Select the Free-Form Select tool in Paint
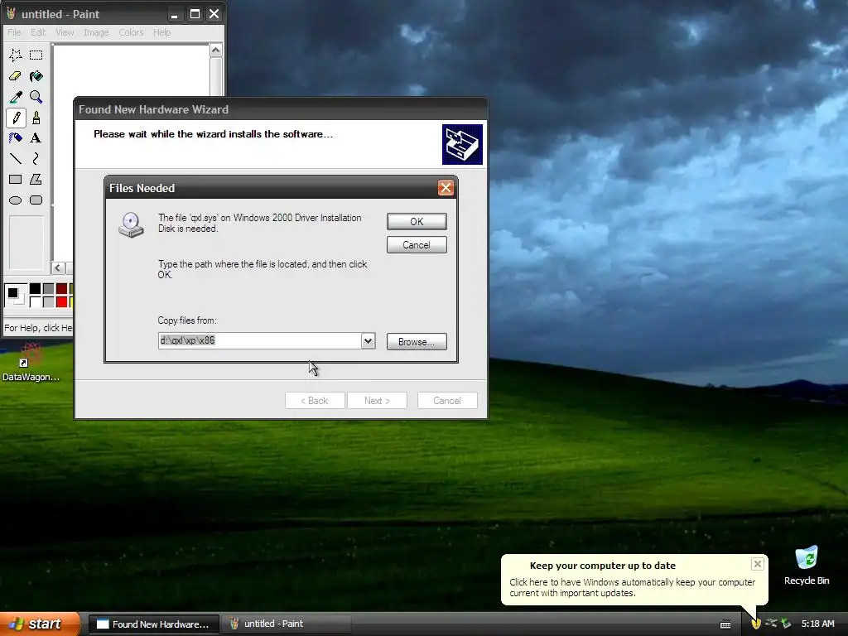The height and width of the screenshot is (636, 848). coord(15,55)
